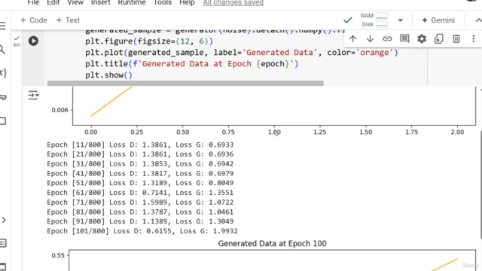
Task: Copy link to cell icon
Action: click(387, 38)
